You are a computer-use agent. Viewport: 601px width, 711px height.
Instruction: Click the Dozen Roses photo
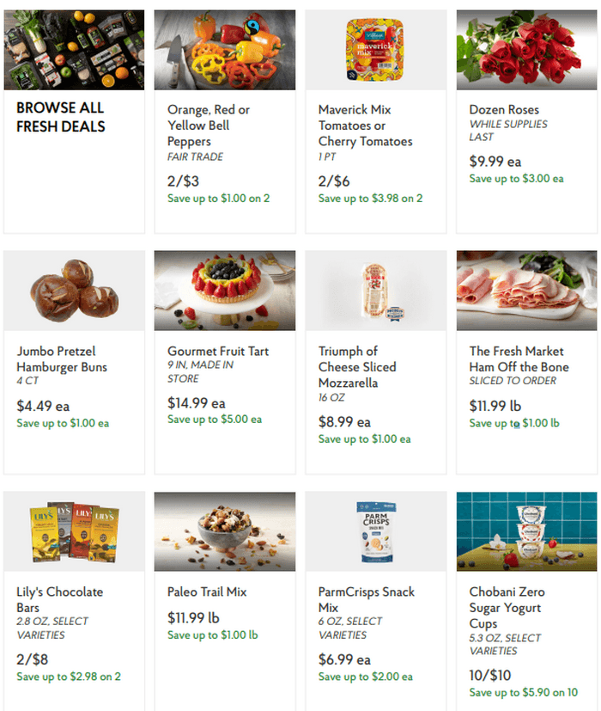[x=526, y=49]
